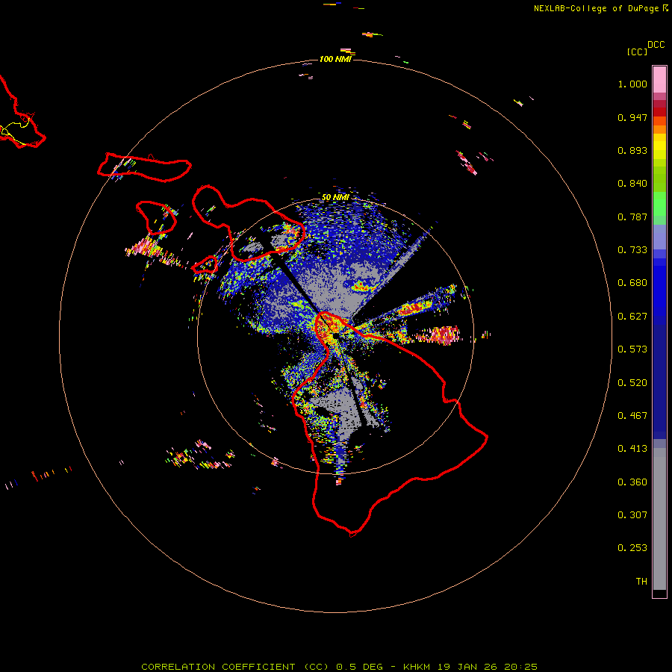Click the 0.947 legend value

(632, 117)
